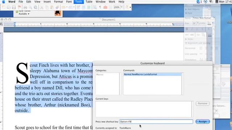
Task: Click the 200% zoom field
Action: coord(117,7)
